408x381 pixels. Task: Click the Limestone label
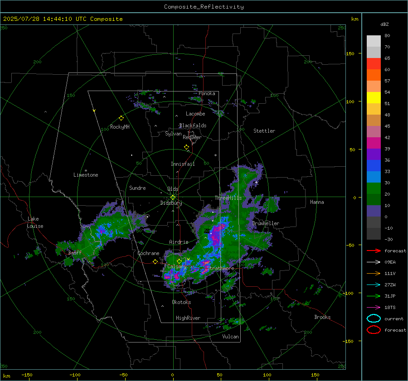pos(86,175)
